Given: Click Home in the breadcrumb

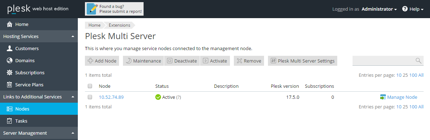Looking at the screenshot, I should point(95,25).
